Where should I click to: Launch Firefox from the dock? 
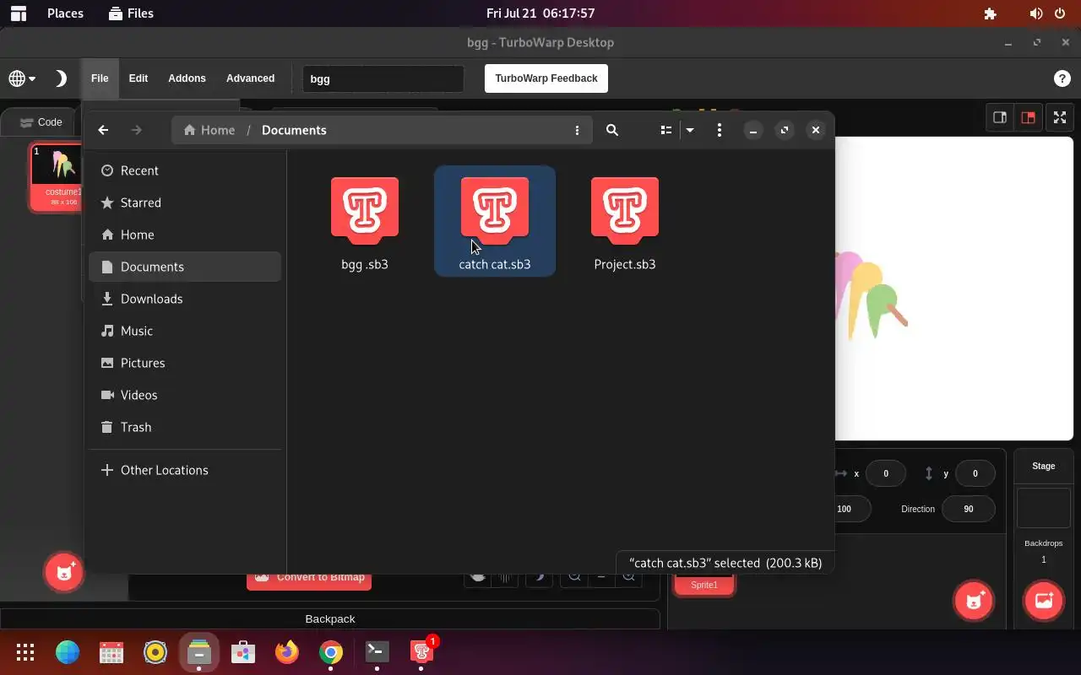[287, 652]
